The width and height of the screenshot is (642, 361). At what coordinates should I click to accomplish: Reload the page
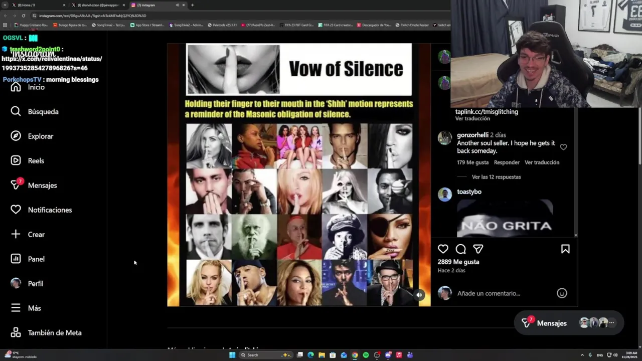pos(23,16)
